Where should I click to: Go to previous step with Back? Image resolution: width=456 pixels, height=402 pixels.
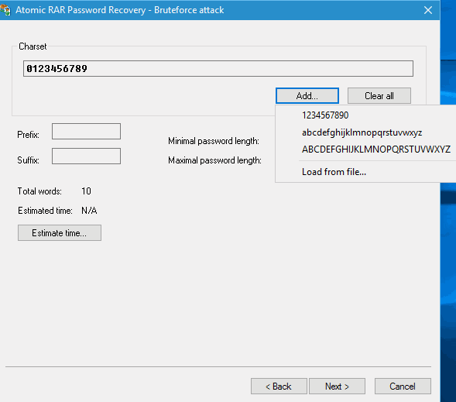pyautogui.click(x=279, y=387)
